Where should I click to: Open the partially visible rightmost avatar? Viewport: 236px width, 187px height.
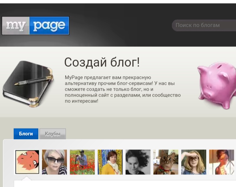coord(222,162)
